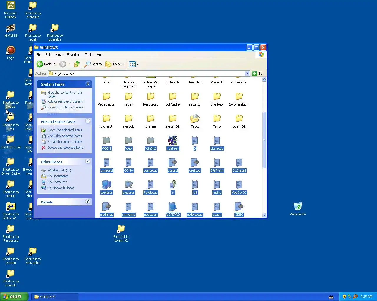Image resolution: width=377 pixels, height=301 pixels.
Task: Collapse the File and Folder Tasks panel
Action: tap(88, 121)
